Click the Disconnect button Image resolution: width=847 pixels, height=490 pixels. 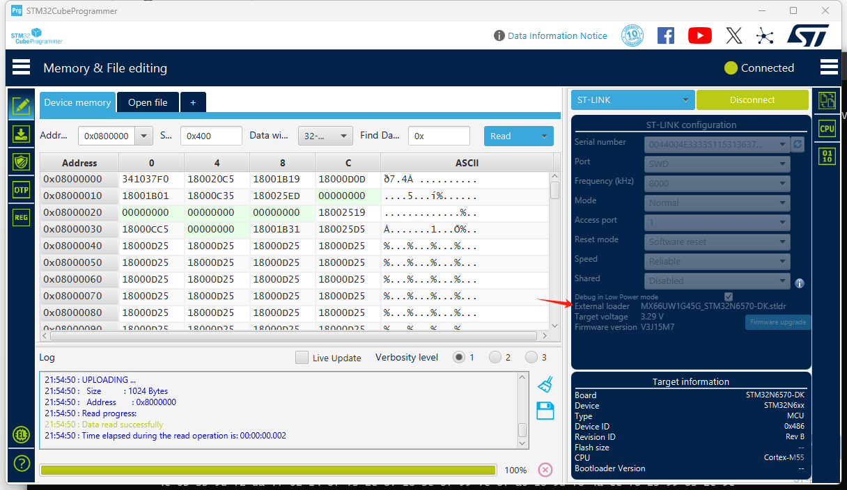pyautogui.click(x=752, y=100)
